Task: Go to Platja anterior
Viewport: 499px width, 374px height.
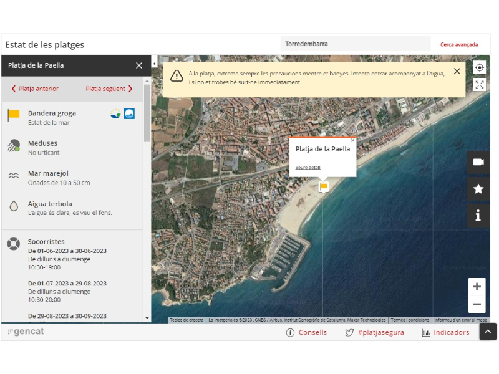Action: pos(35,89)
